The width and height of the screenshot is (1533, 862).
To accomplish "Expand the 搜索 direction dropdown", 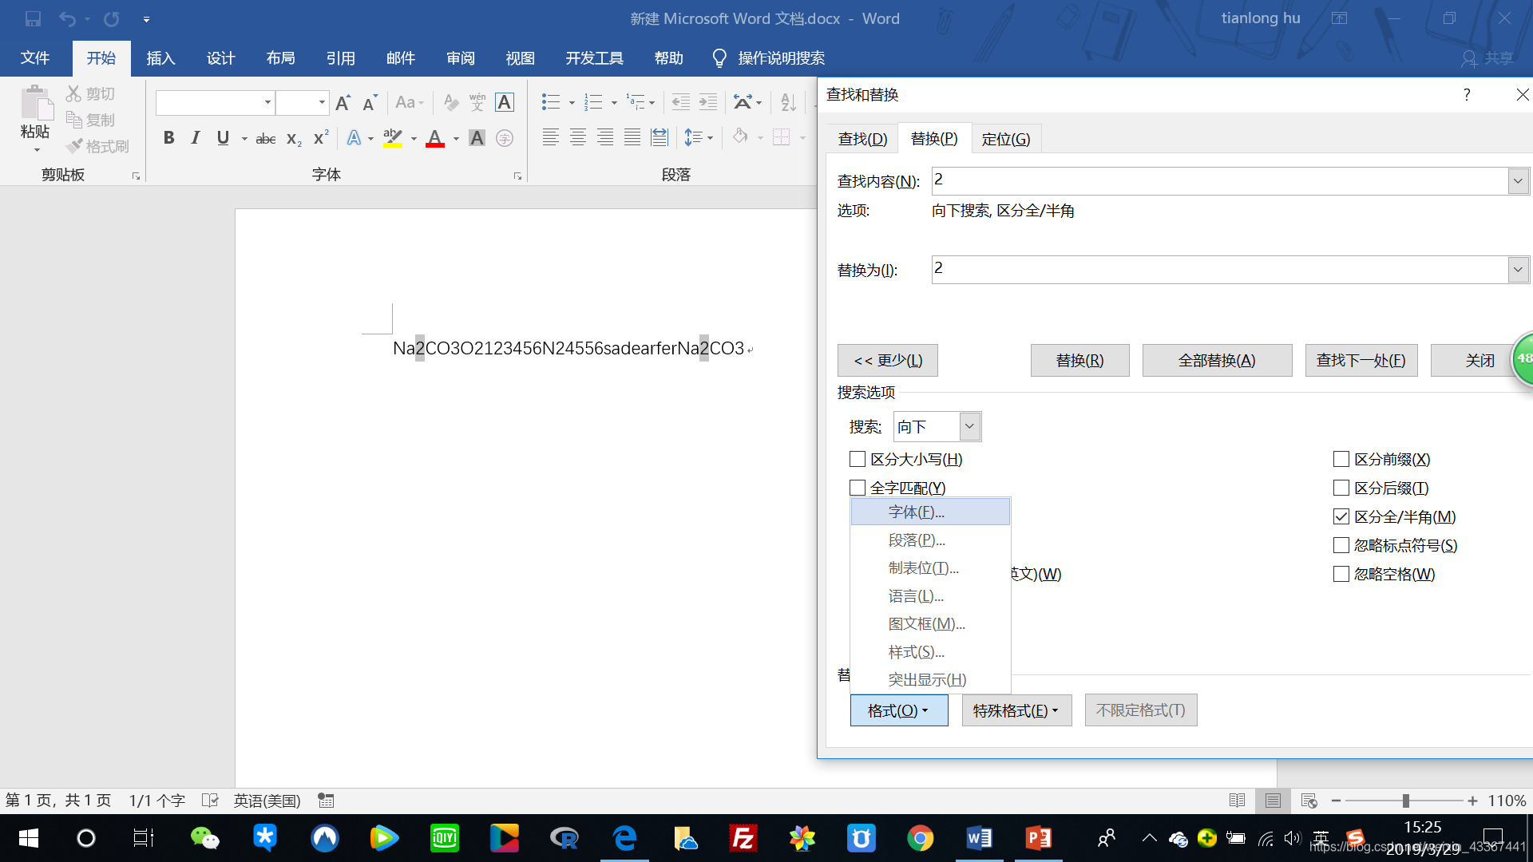I will (x=969, y=426).
